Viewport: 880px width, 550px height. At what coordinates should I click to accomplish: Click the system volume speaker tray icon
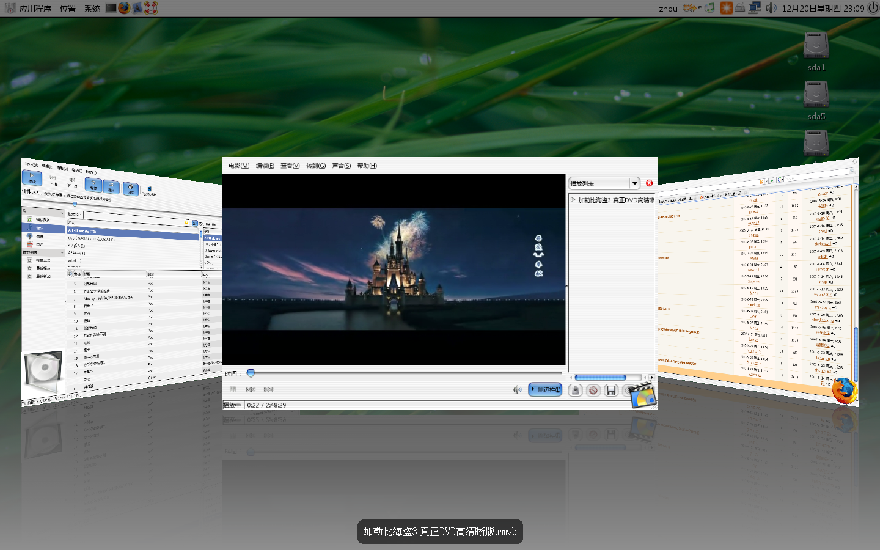click(x=771, y=8)
